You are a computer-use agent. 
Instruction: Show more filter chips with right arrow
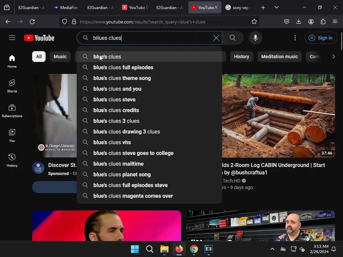pyautogui.click(x=333, y=57)
